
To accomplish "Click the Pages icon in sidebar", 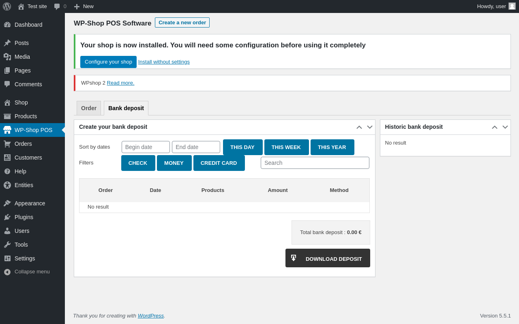I will point(7,70).
